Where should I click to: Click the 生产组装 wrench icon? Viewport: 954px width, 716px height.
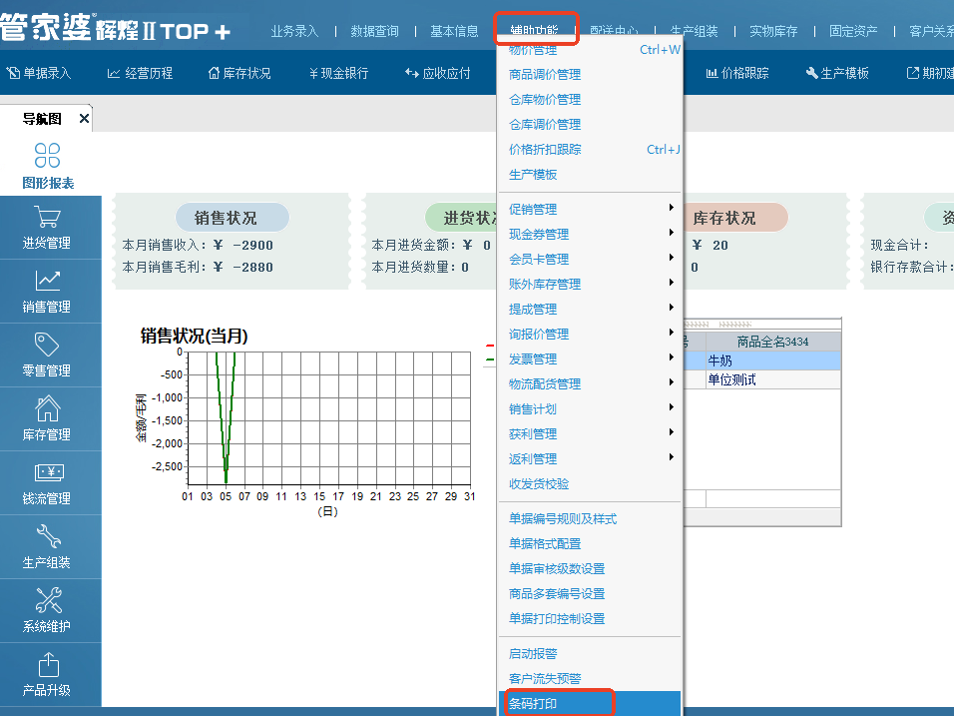pos(47,537)
